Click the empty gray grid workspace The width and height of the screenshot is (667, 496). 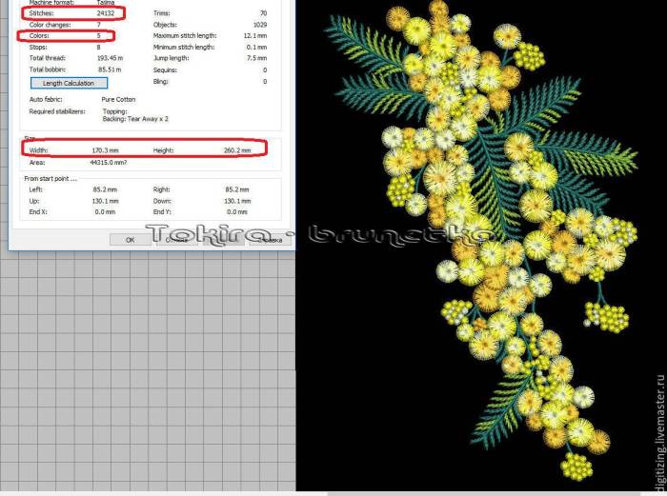[143, 371]
